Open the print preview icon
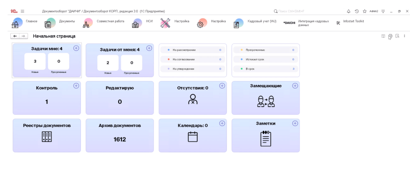 pyautogui.click(x=397, y=36)
